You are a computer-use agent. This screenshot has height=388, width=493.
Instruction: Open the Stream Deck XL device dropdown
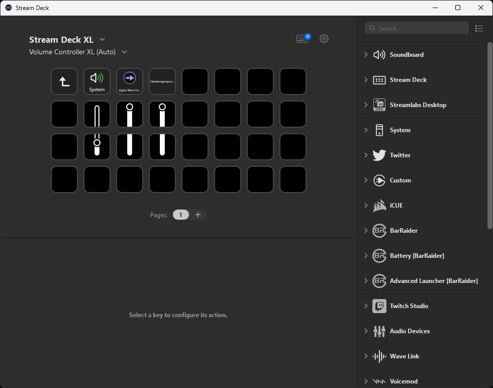click(102, 39)
